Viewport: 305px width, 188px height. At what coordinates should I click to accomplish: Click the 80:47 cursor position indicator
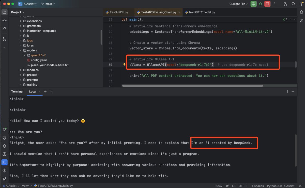coord(219,186)
